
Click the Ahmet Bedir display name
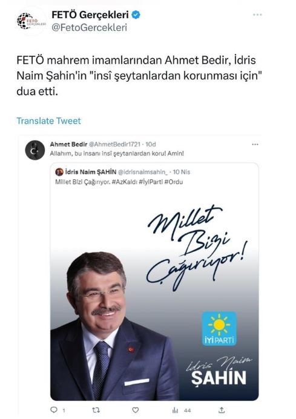pos(68,144)
